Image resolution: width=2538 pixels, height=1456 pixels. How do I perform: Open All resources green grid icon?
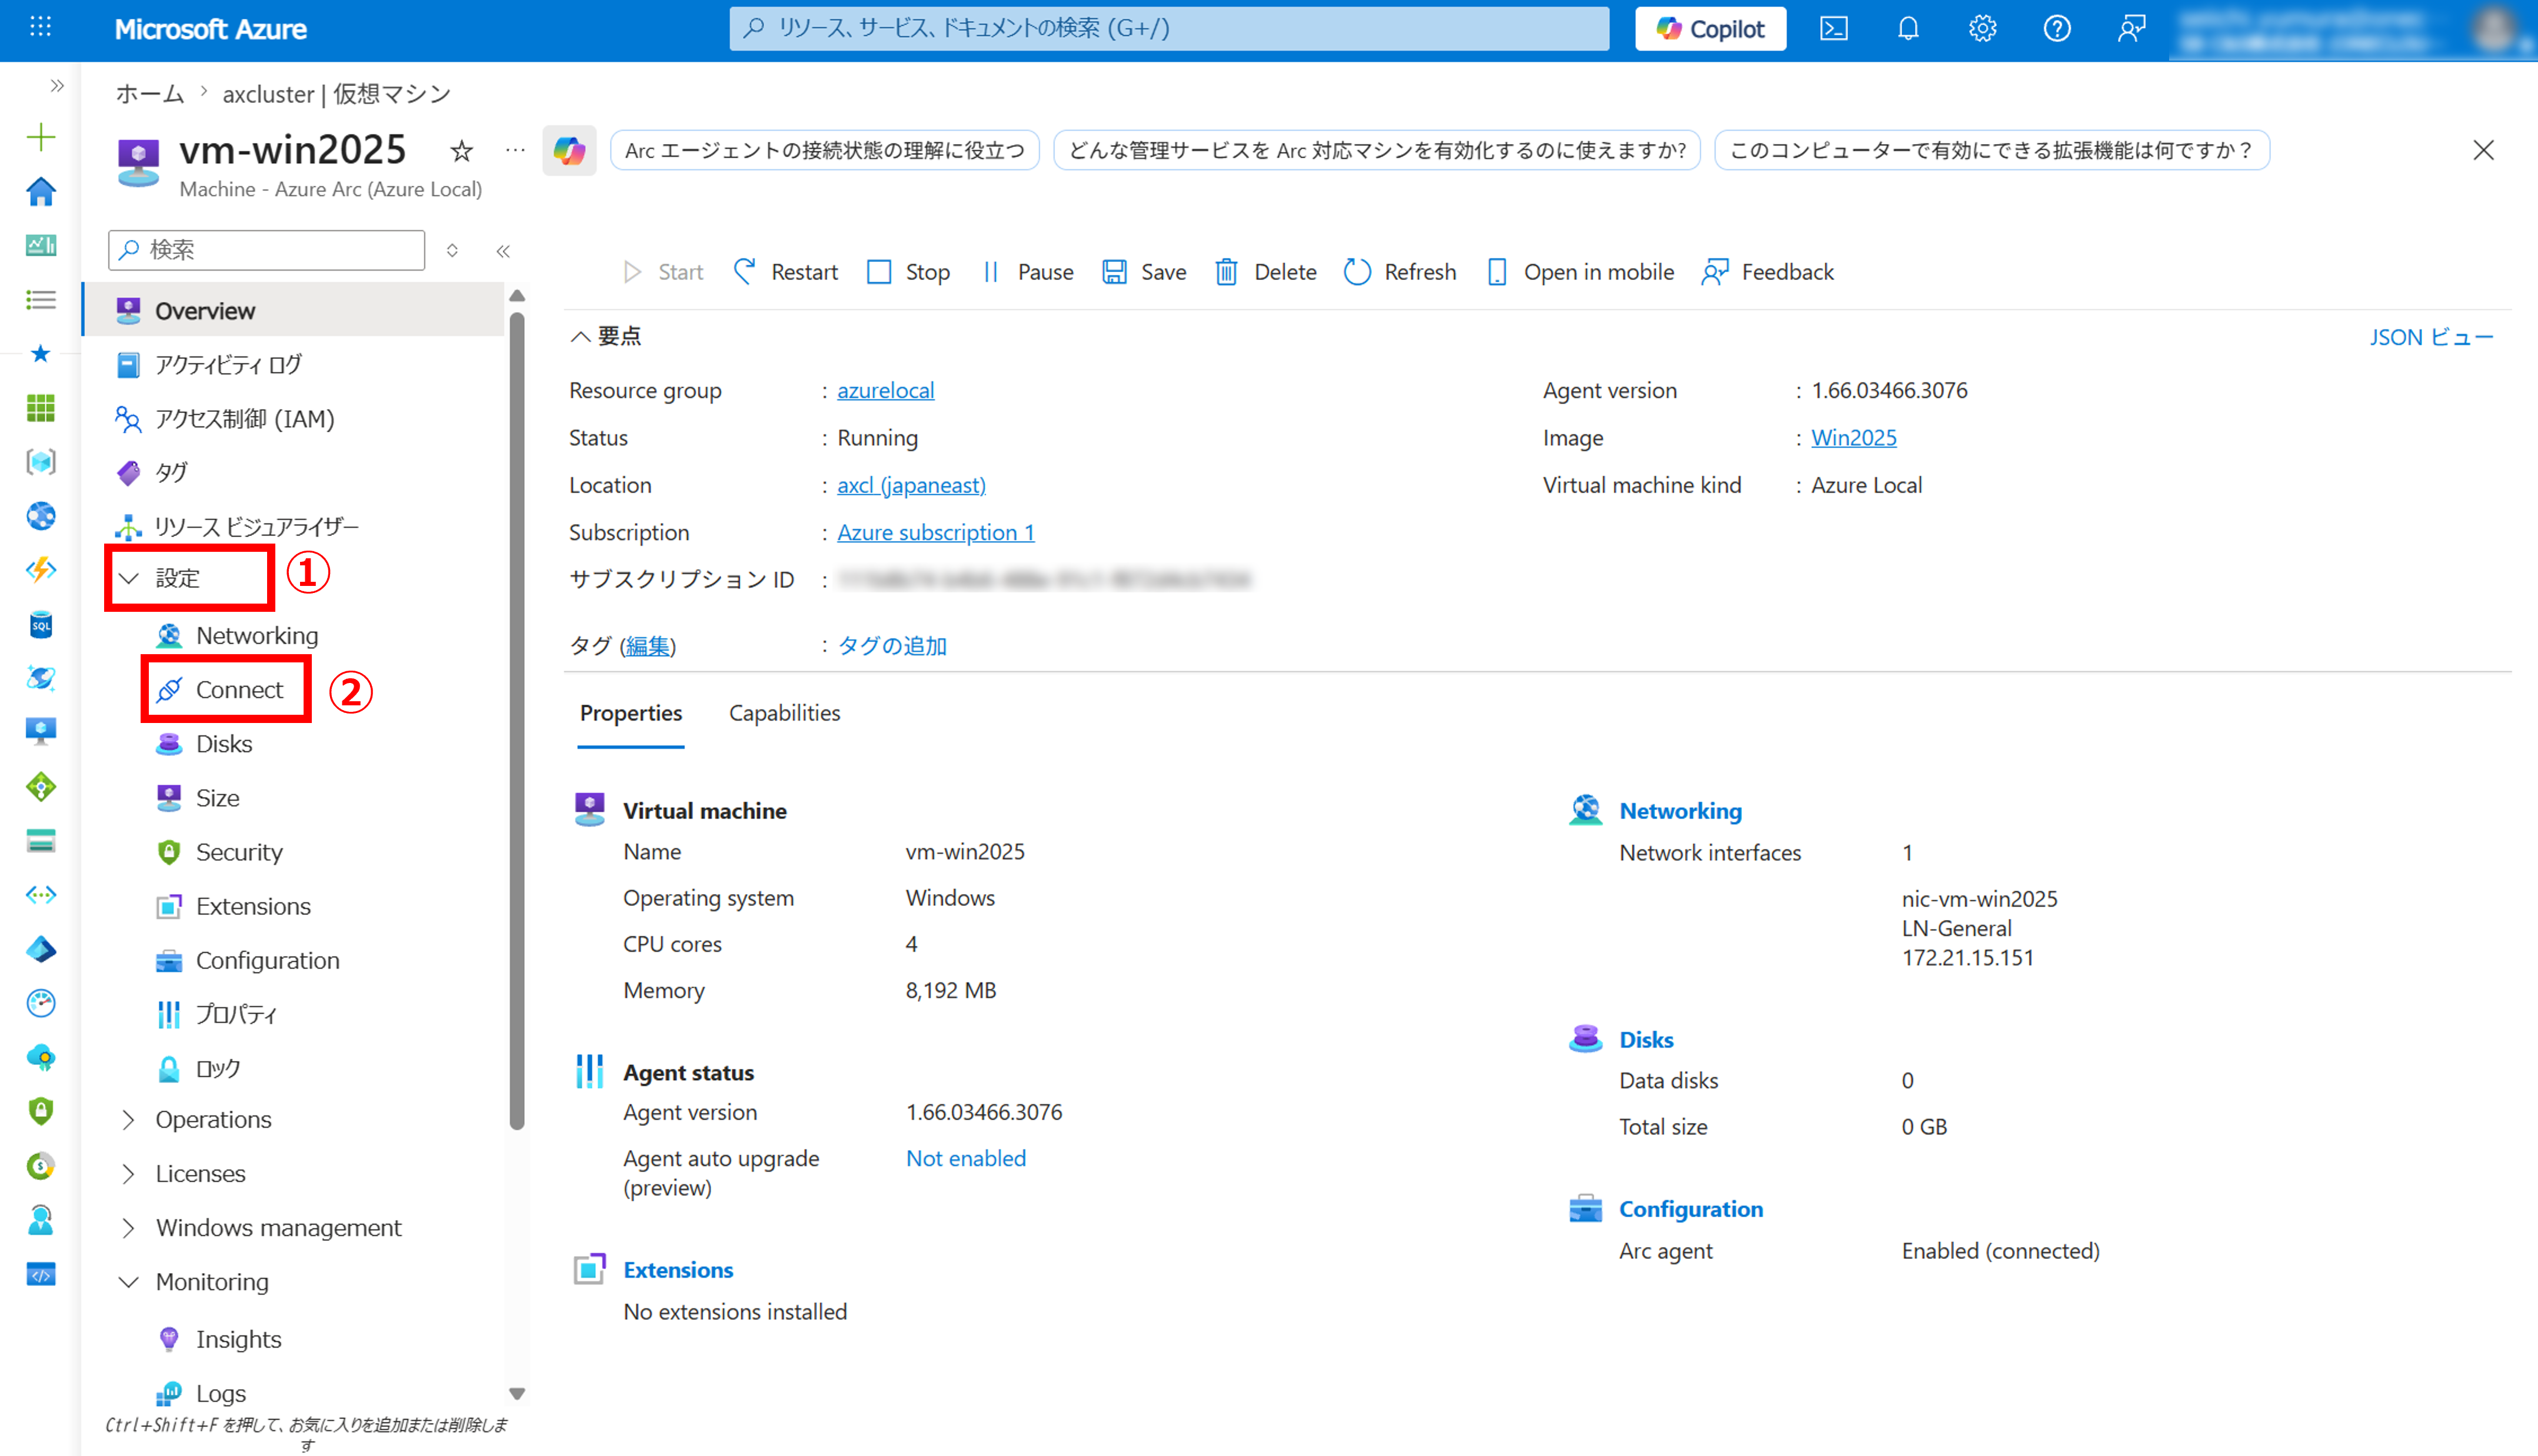pos(41,408)
